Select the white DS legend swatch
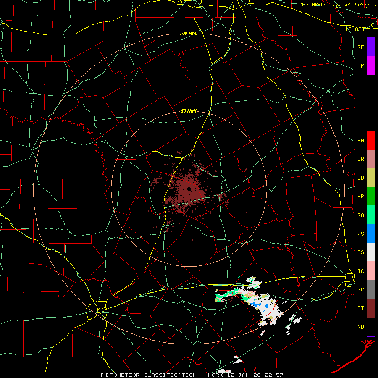Viewport: 378px width, 378px height. [x=371, y=252]
